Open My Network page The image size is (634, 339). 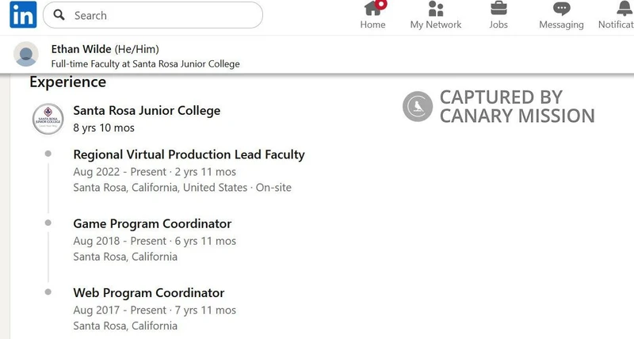[435, 15]
